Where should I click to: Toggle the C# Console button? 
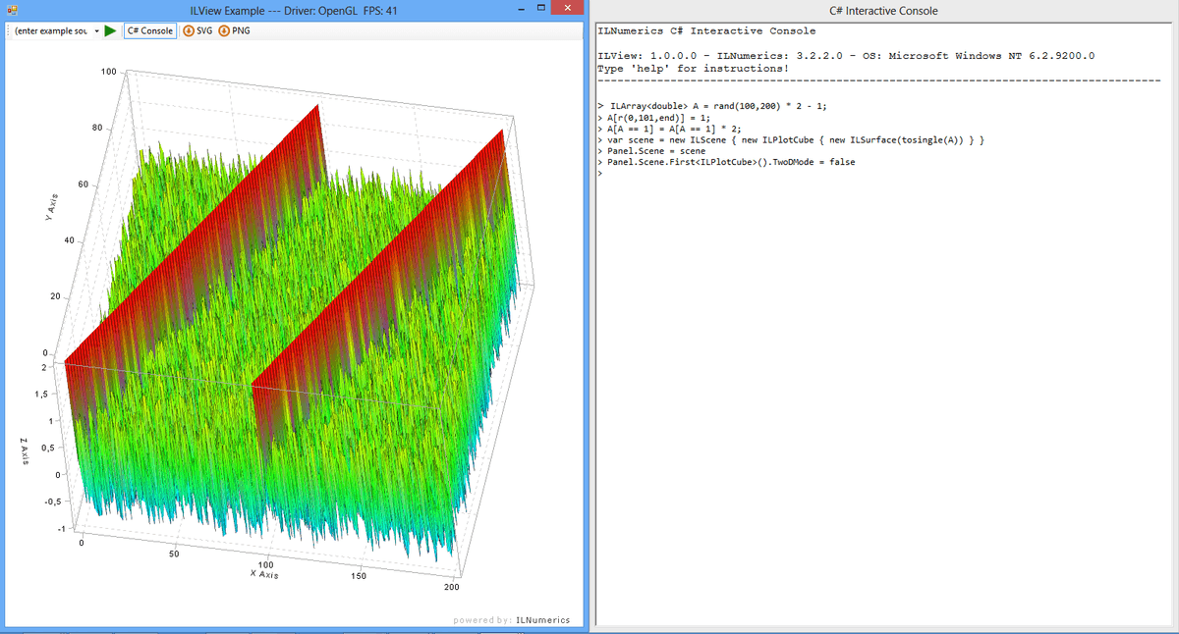(150, 30)
